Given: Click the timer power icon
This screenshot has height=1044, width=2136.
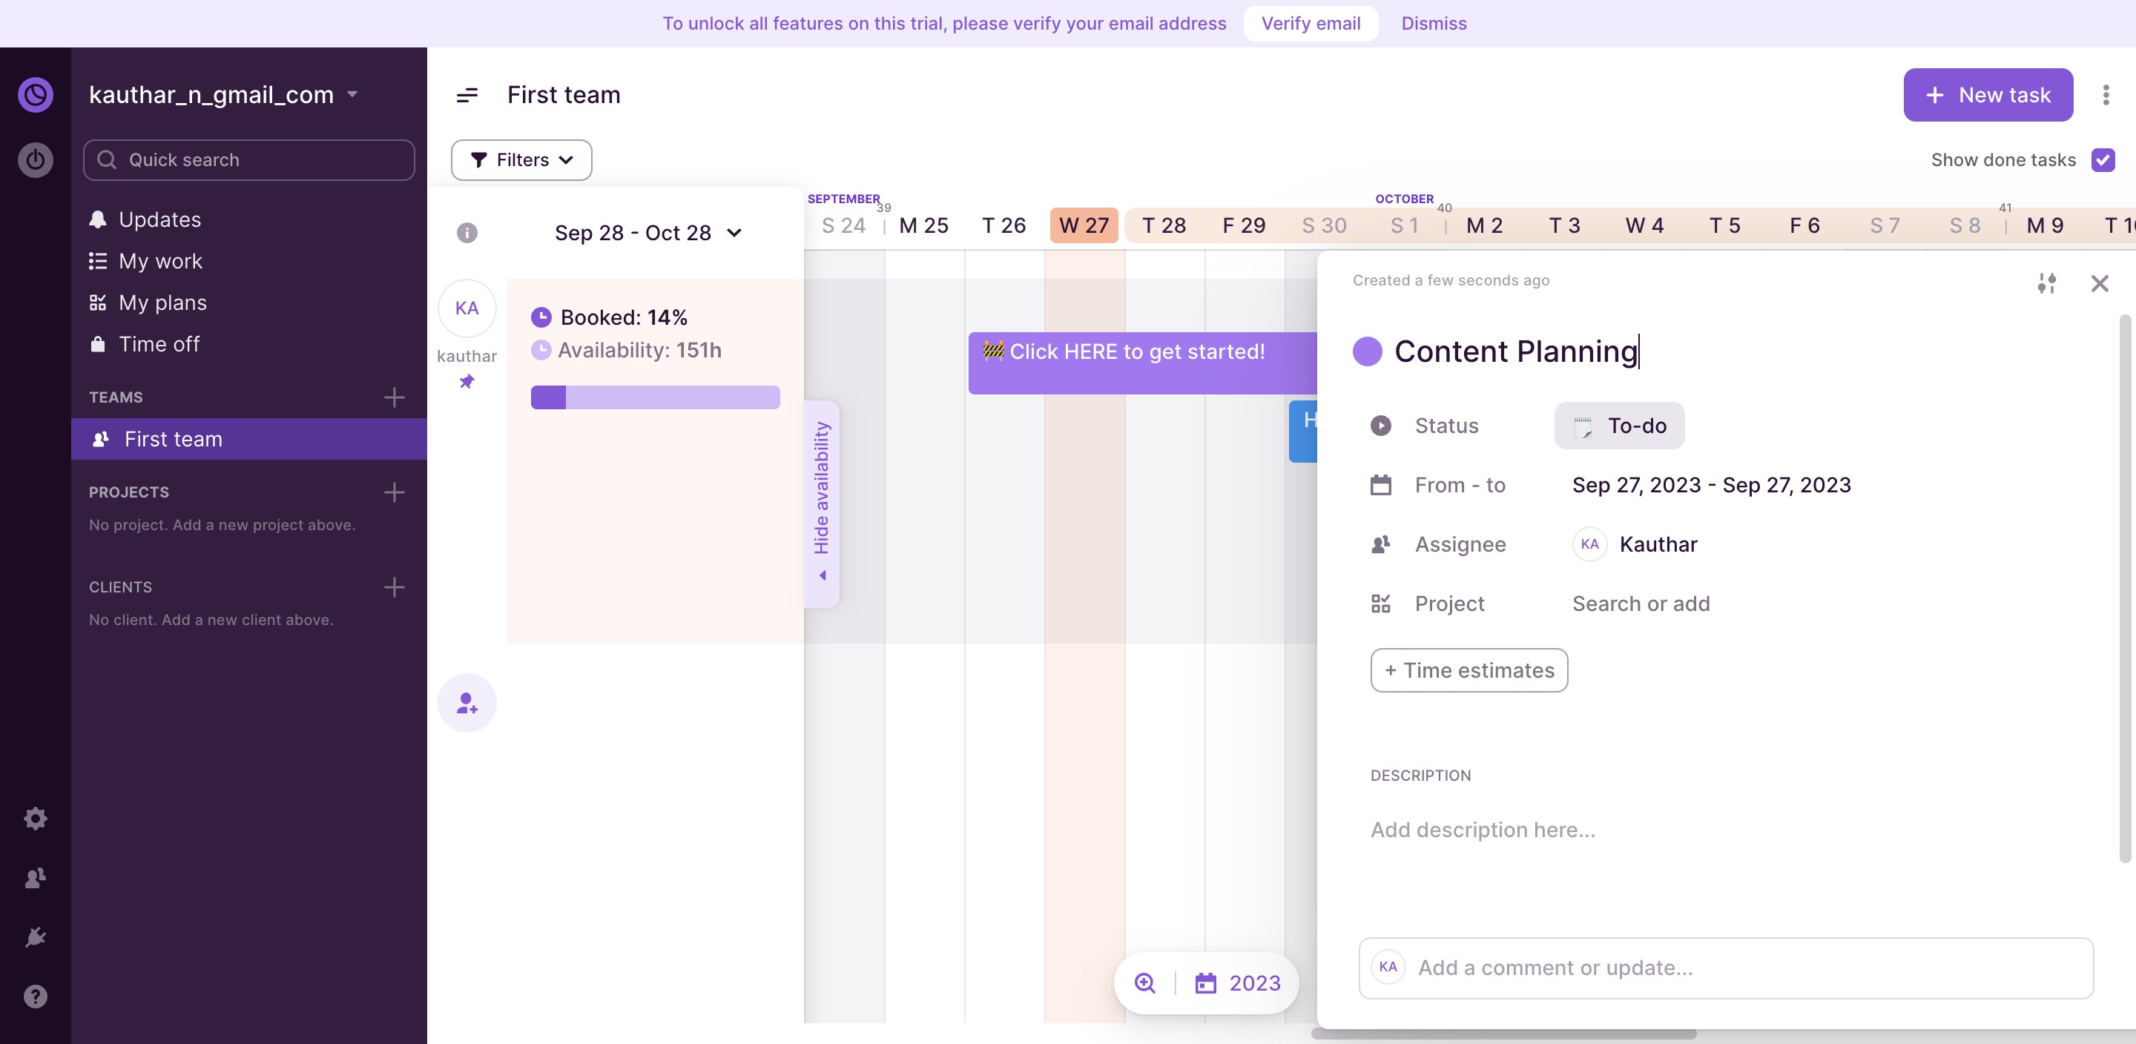Looking at the screenshot, I should click(35, 159).
